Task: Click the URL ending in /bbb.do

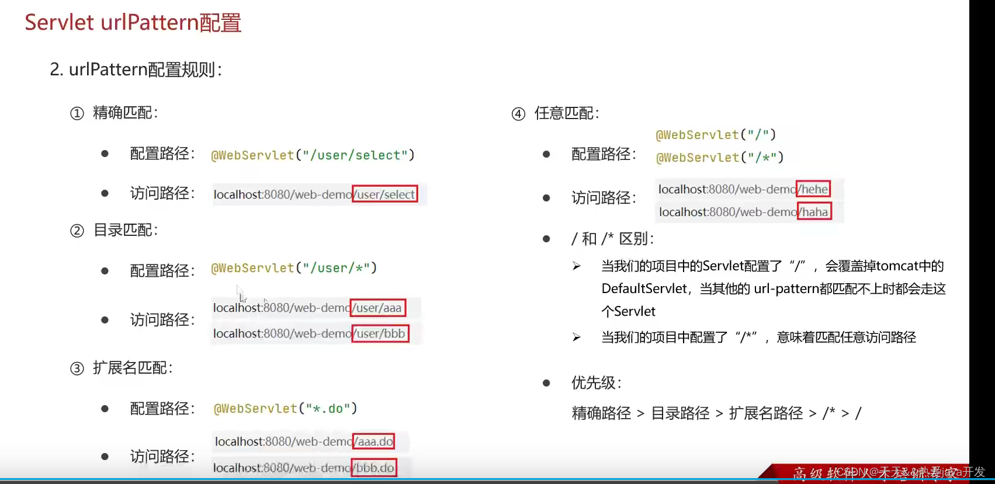Action: coord(304,468)
